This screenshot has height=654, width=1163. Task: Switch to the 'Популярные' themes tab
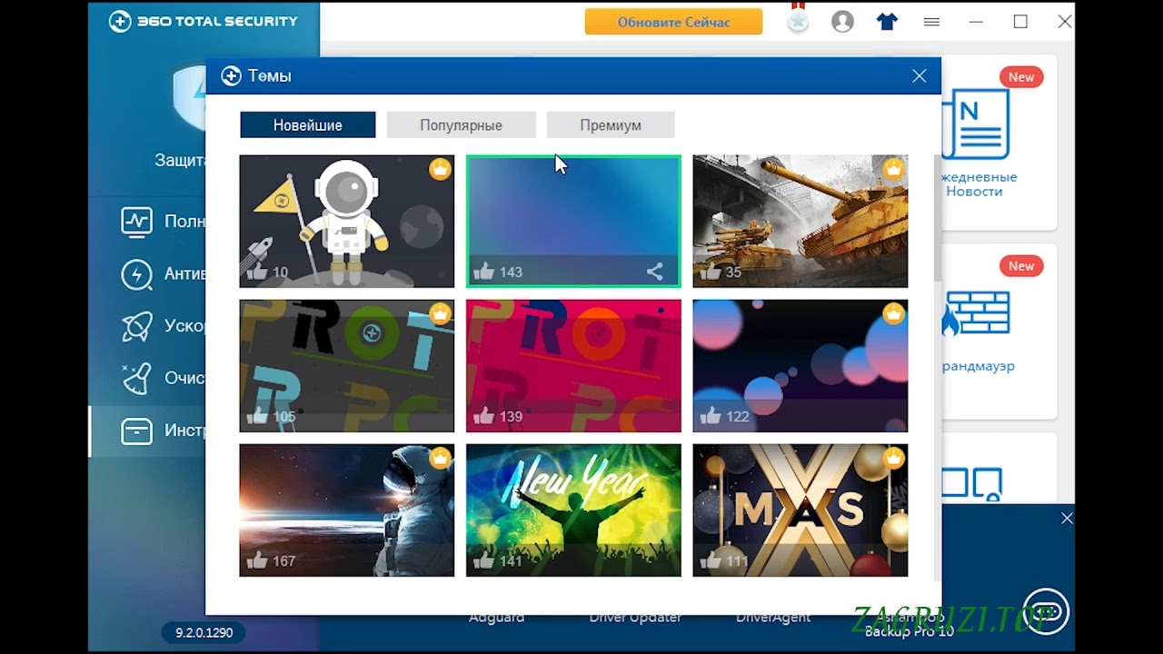click(461, 125)
